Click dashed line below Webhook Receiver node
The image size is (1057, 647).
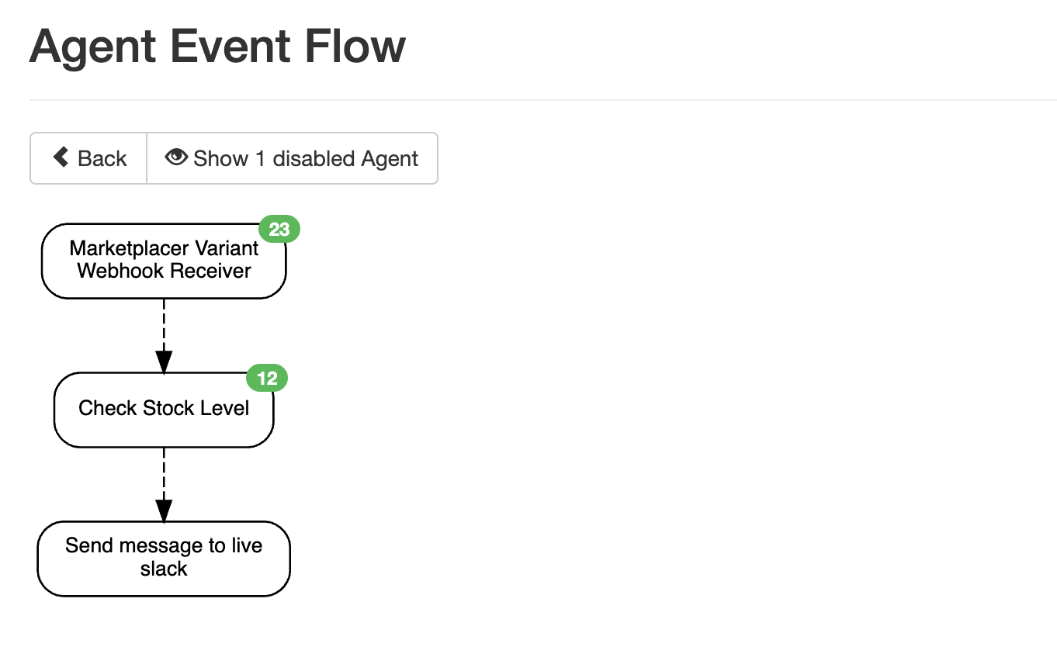(164, 322)
